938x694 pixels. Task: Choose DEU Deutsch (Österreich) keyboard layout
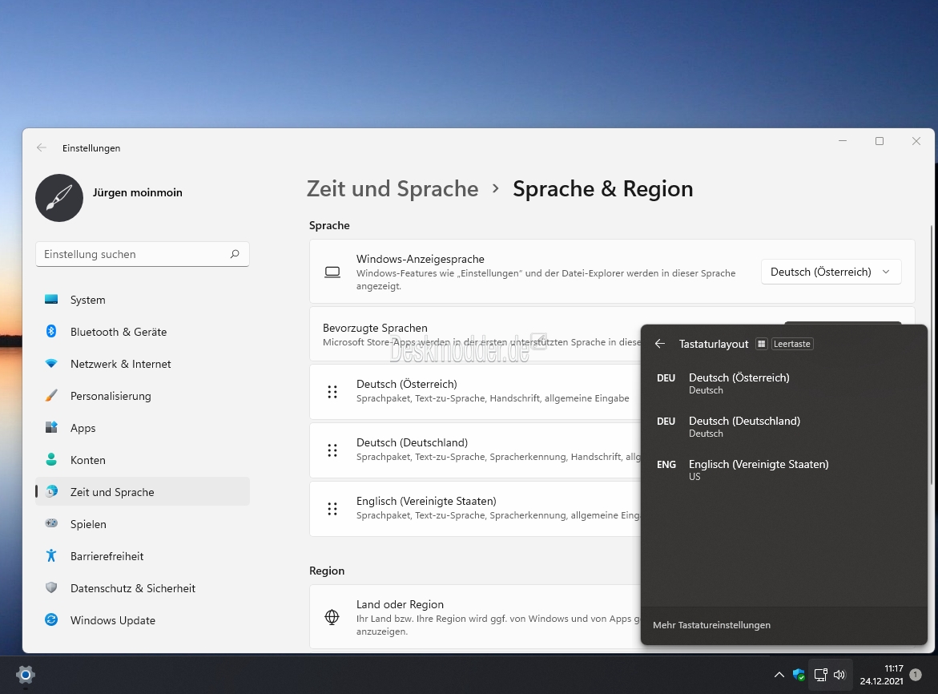point(783,384)
